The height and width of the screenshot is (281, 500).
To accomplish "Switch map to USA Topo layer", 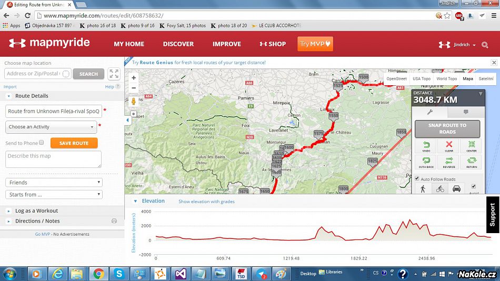I will pyautogui.click(x=421, y=79).
